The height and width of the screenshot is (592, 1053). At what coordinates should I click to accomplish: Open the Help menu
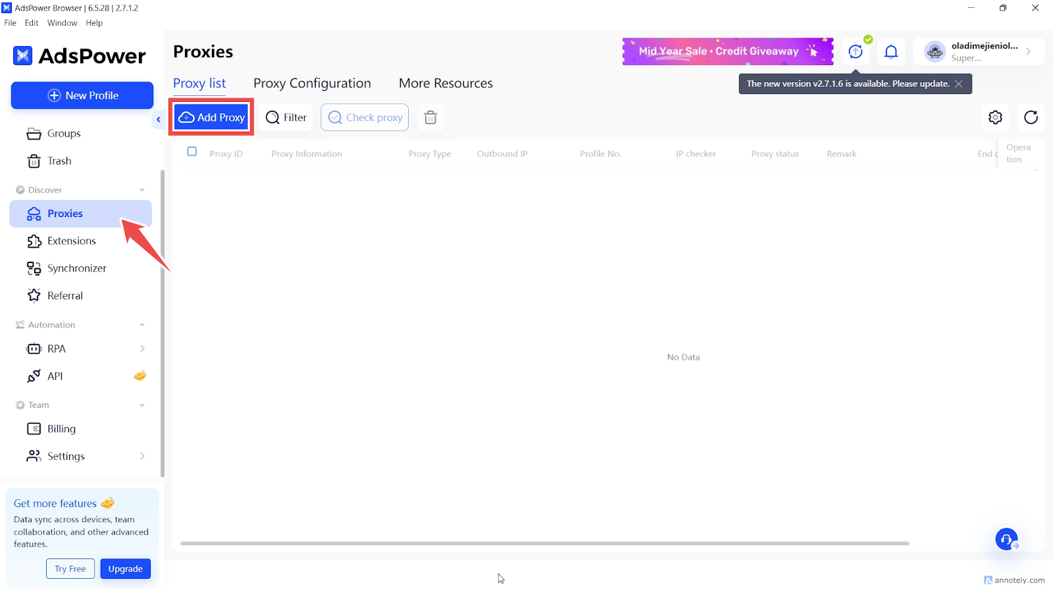94,23
